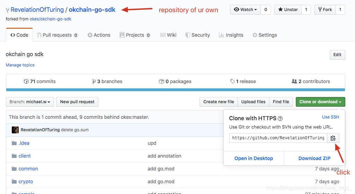Open the crypto folder
Image resolution: width=355 pixels, height=194 pixels.
(26, 182)
